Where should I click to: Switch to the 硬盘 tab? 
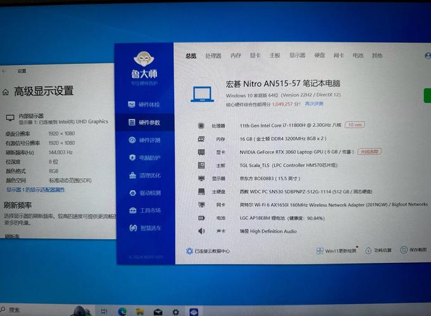[x=320, y=55]
